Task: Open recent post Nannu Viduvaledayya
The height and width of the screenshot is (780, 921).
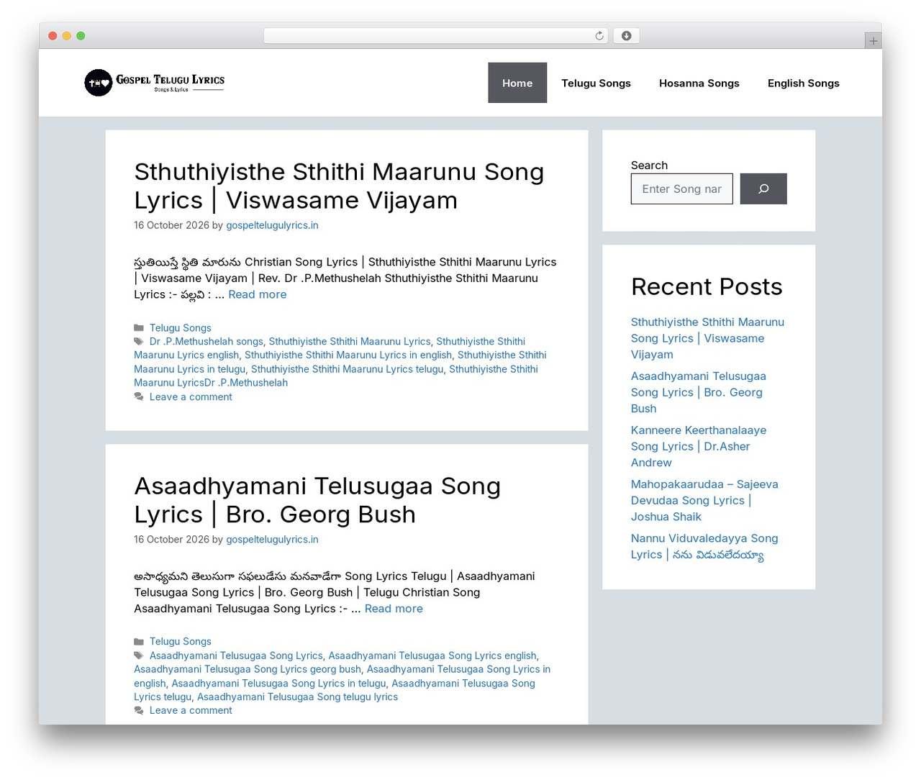Action: point(704,546)
